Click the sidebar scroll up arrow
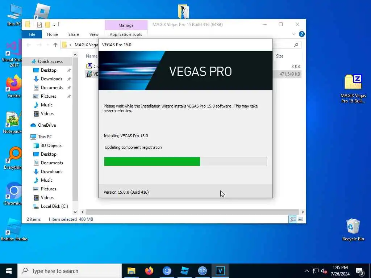The height and width of the screenshot is (278, 371). (x=75, y=55)
